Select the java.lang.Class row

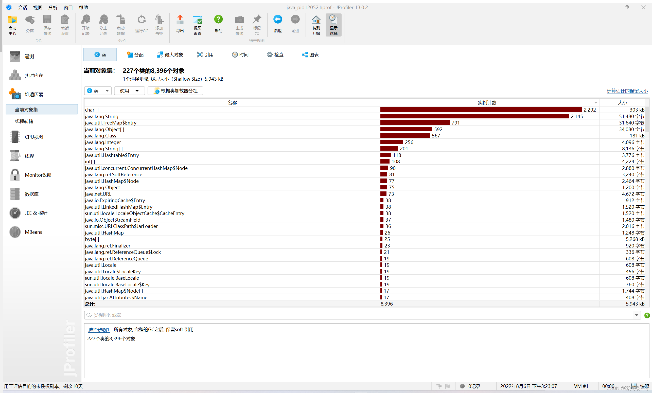point(365,136)
